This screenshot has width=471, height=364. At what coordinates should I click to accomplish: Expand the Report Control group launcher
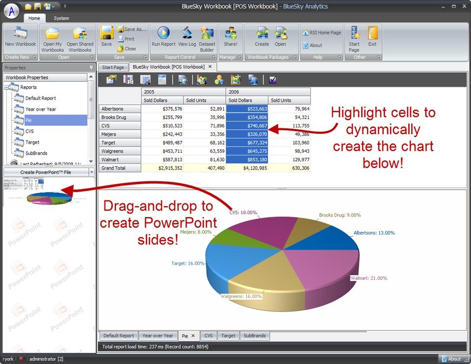tap(214, 57)
